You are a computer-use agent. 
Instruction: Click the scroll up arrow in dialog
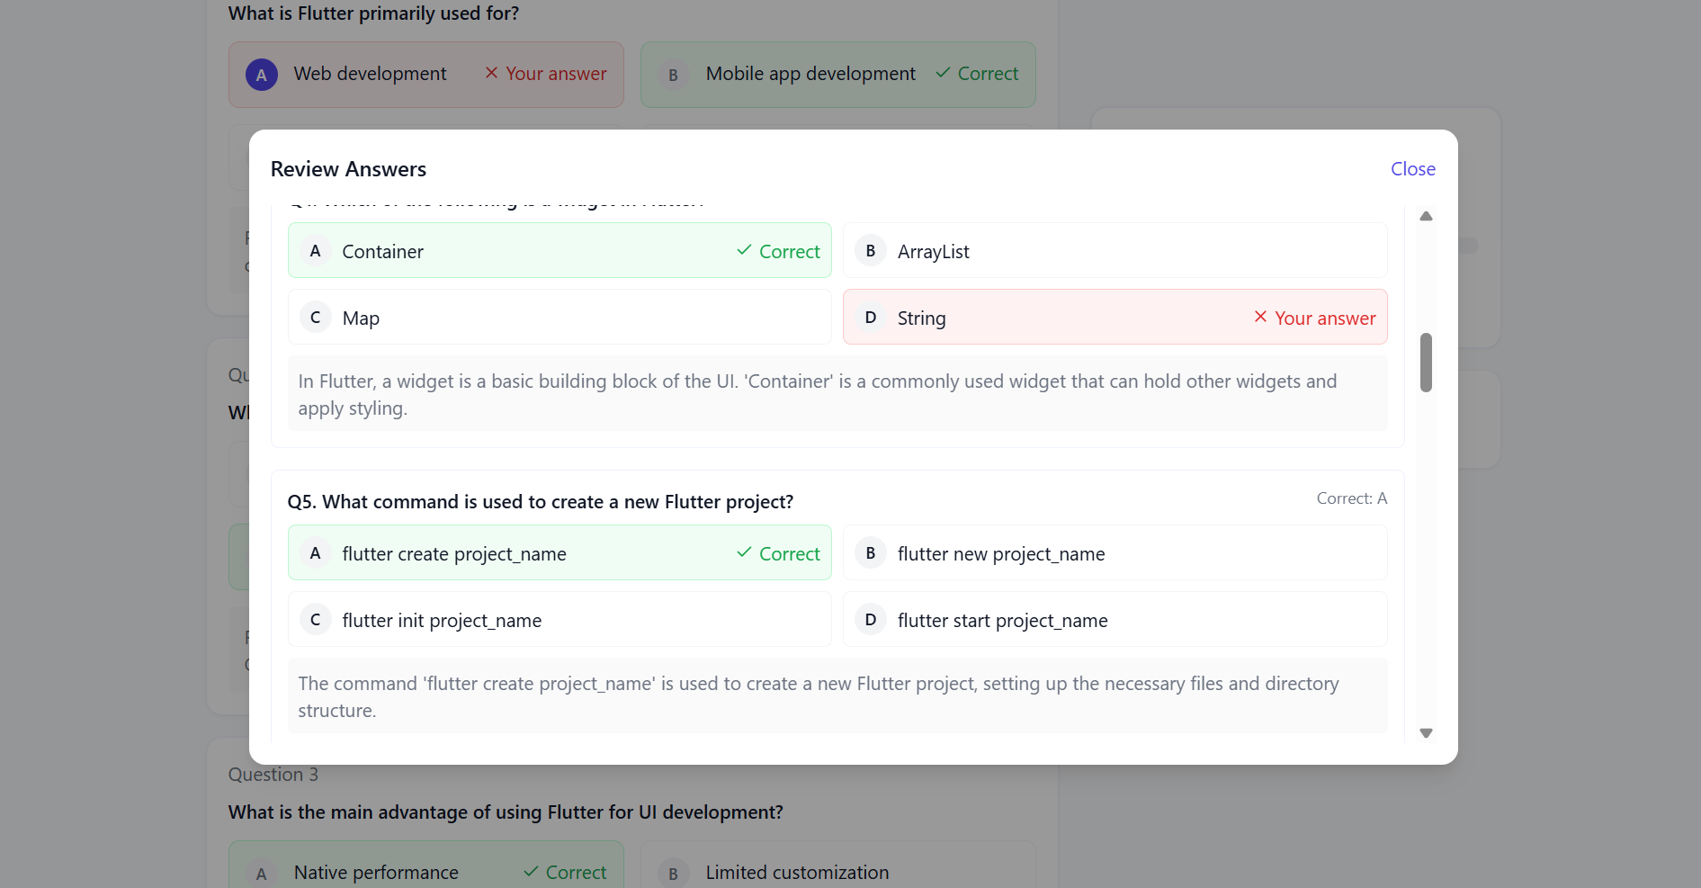click(1426, 216)
